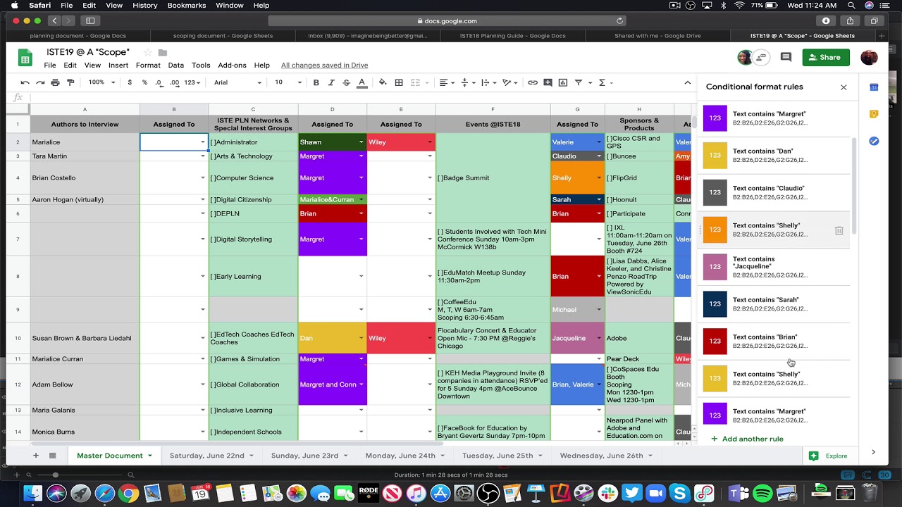Open the Bookmarks menu in Safari menu bar
Viewport: 902px width, 507px height.
187,6
